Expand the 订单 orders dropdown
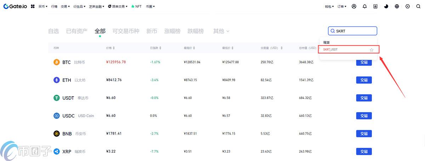 342,6
